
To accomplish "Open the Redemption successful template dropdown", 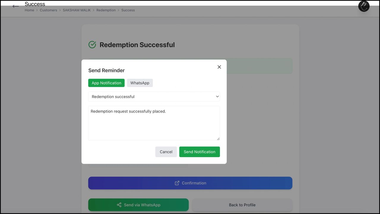I will [154, 97].
